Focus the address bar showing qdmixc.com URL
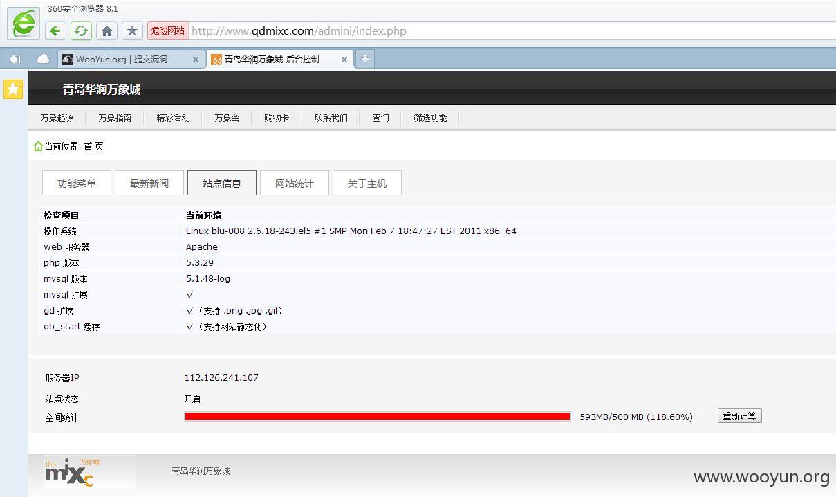This screenshot has height=497, width=836. pyautogui.click(x=512, y=30)
